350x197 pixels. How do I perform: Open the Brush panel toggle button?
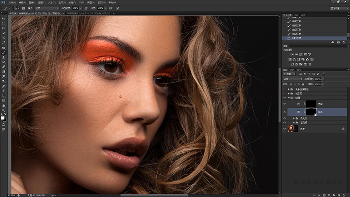(x=23, y=8)
